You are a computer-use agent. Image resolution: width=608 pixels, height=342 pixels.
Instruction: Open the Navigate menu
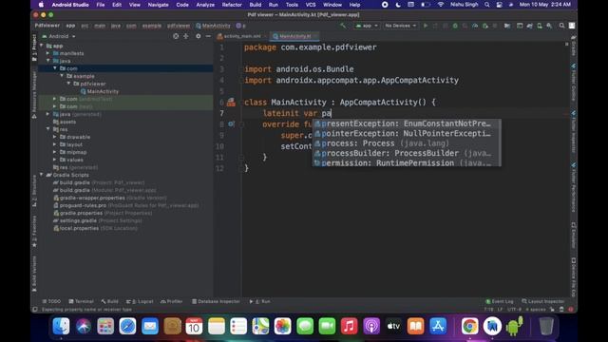[x=158, y=5]
